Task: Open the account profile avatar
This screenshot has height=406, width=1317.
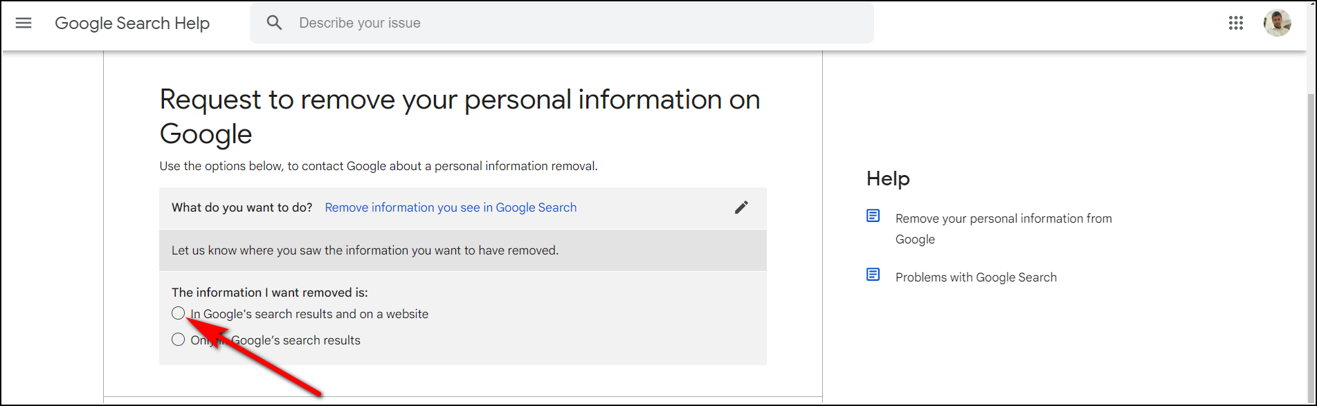Action: (x=1277, y=23)
